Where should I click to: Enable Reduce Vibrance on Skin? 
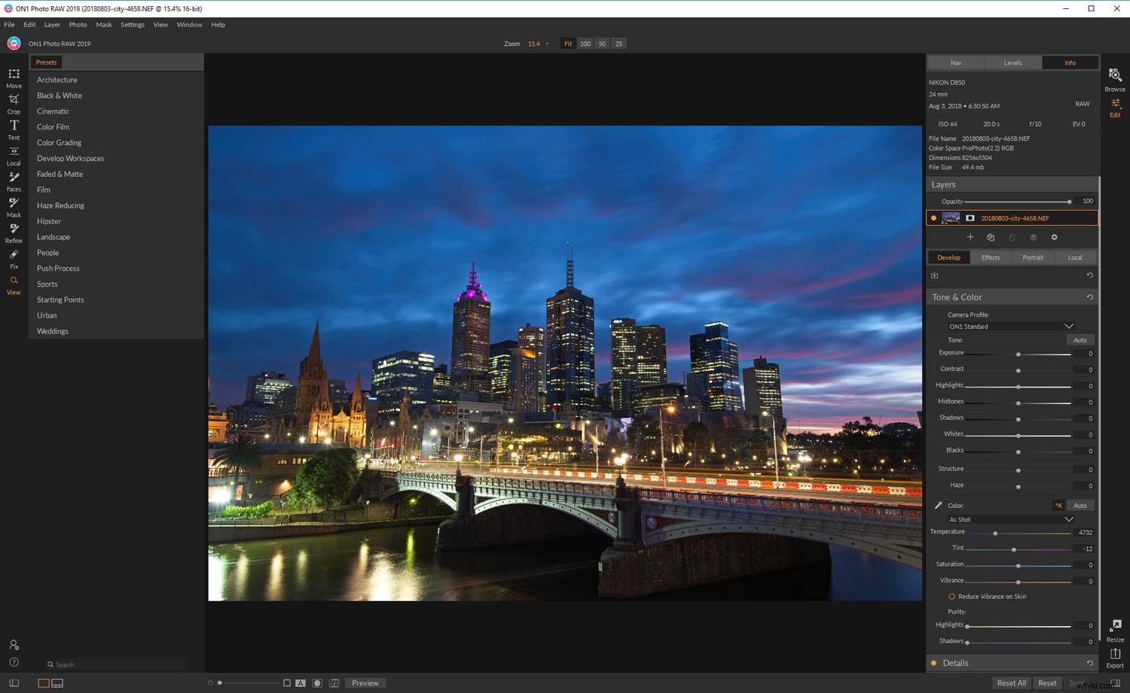(951, 596)
